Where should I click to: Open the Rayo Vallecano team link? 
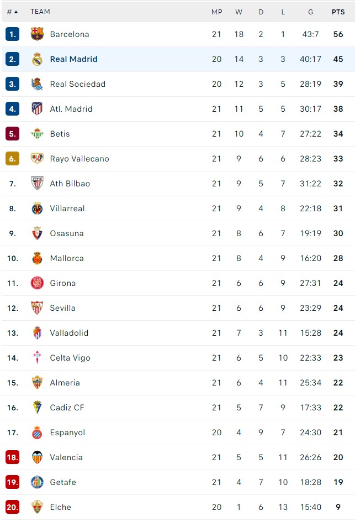pos(80,159)
